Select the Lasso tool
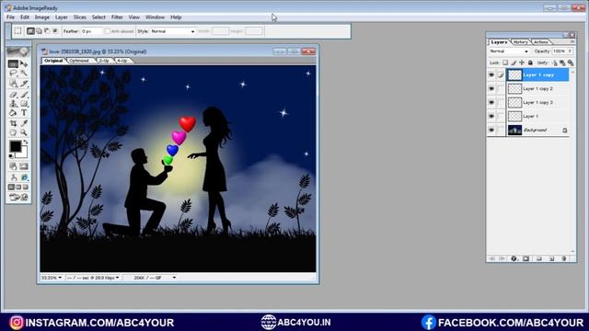This screenshot has width=589, height=331. click(x=13, y=74)
